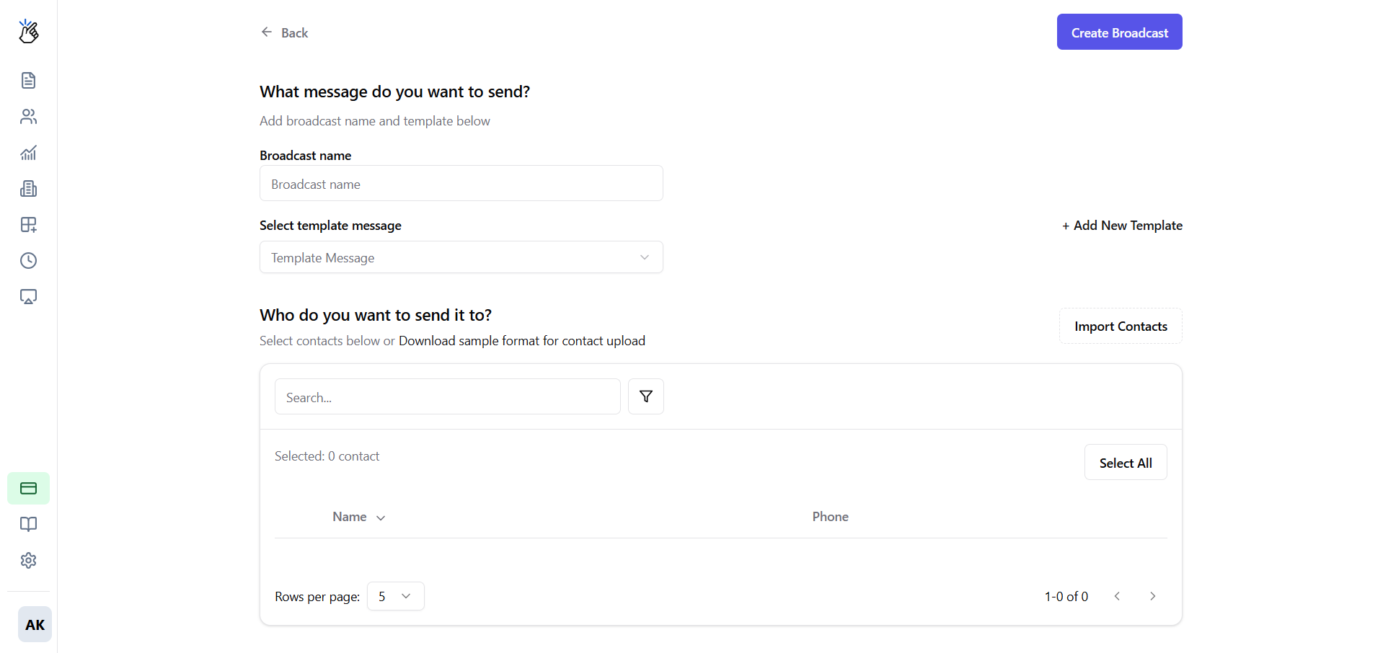The image size is (1383, 653).
Task: Click the Create Broadcast button
Action: click(1119, 32)
